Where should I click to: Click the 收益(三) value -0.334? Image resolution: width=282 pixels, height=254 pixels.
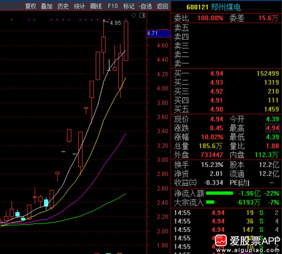point(214,183)
